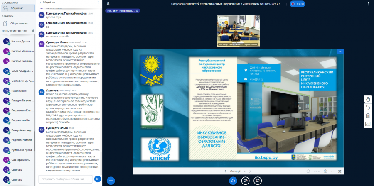Toggle multi-user whiteboard chart icon

point(368,124)
